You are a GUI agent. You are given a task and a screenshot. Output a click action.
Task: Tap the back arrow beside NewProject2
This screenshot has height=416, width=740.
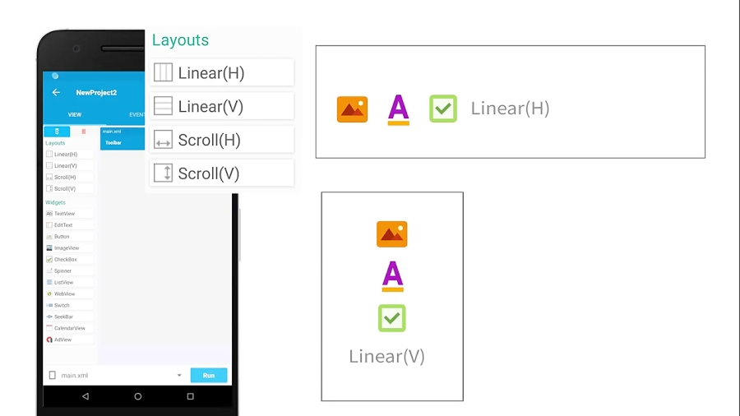(x=56, y=93)
